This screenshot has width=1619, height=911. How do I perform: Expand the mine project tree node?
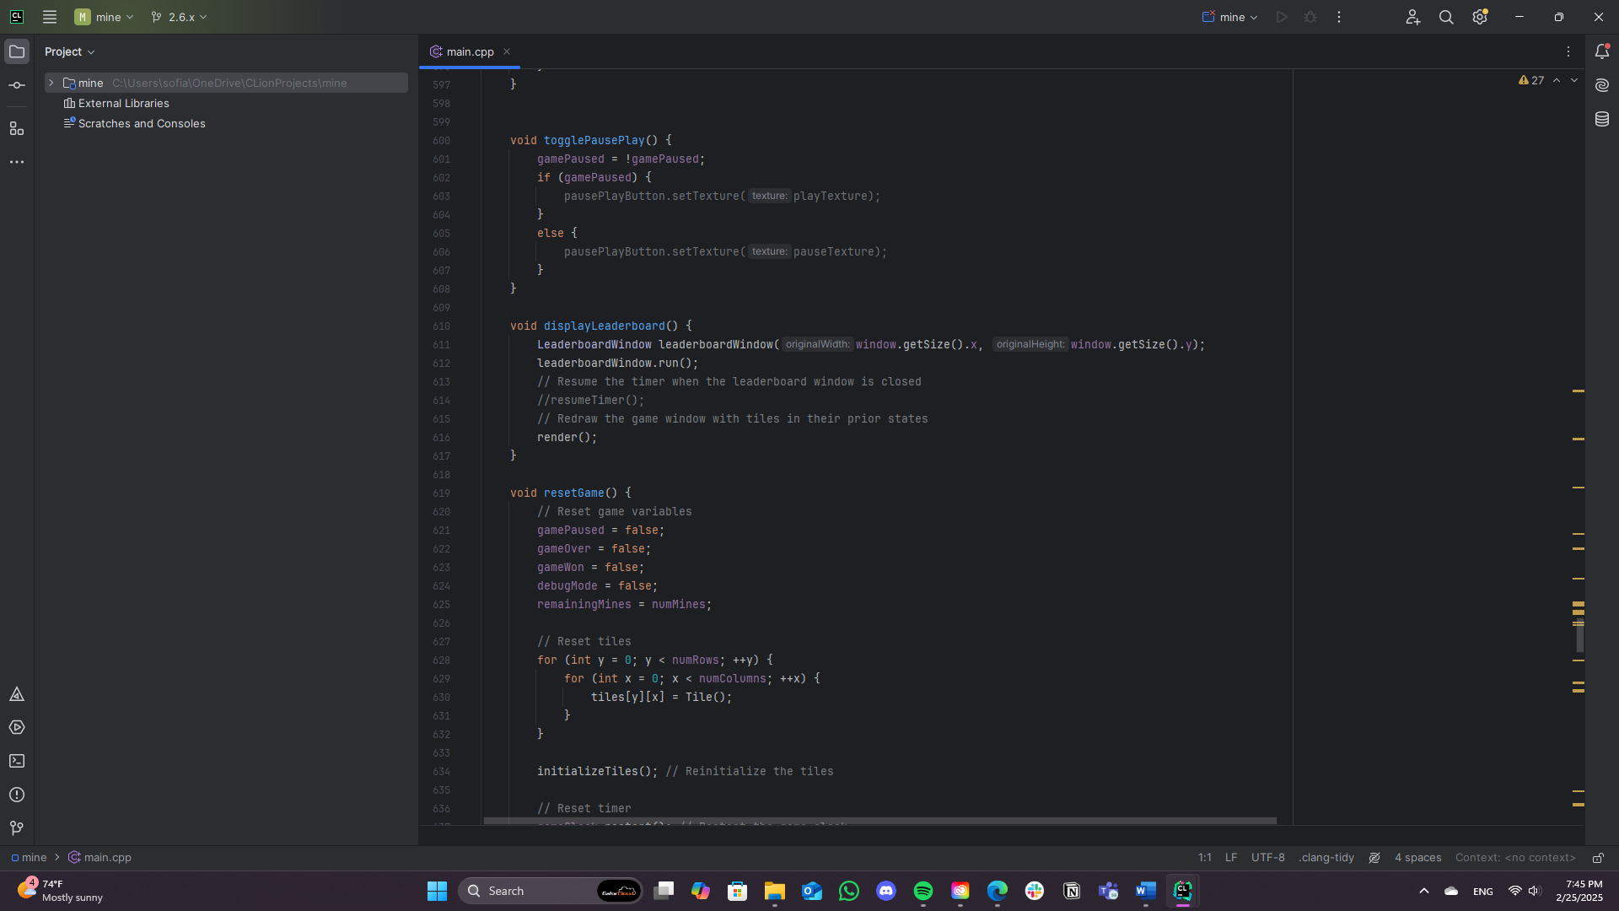(x=51, y=83)
